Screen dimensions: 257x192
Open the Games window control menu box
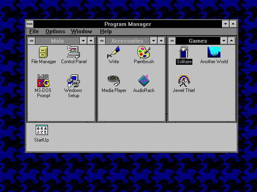tap(172, 41)
